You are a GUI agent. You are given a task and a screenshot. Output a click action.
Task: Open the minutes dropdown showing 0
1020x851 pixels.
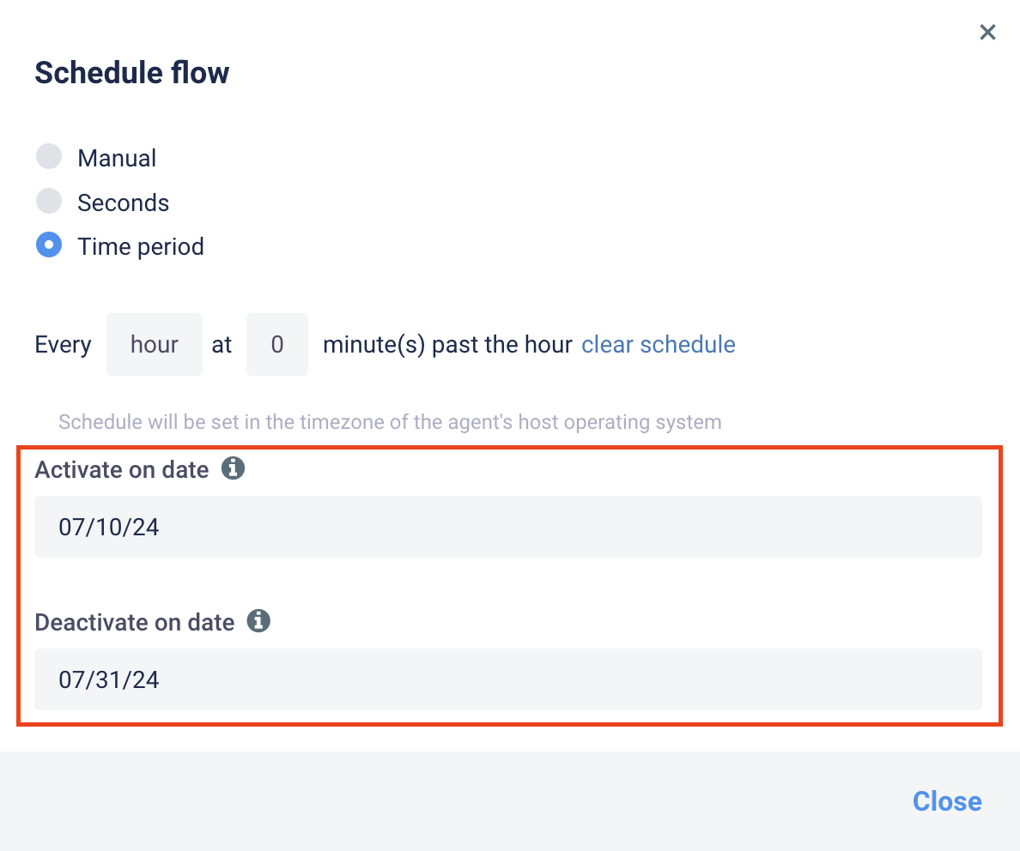pyautogui.click(x=277, y=345)
